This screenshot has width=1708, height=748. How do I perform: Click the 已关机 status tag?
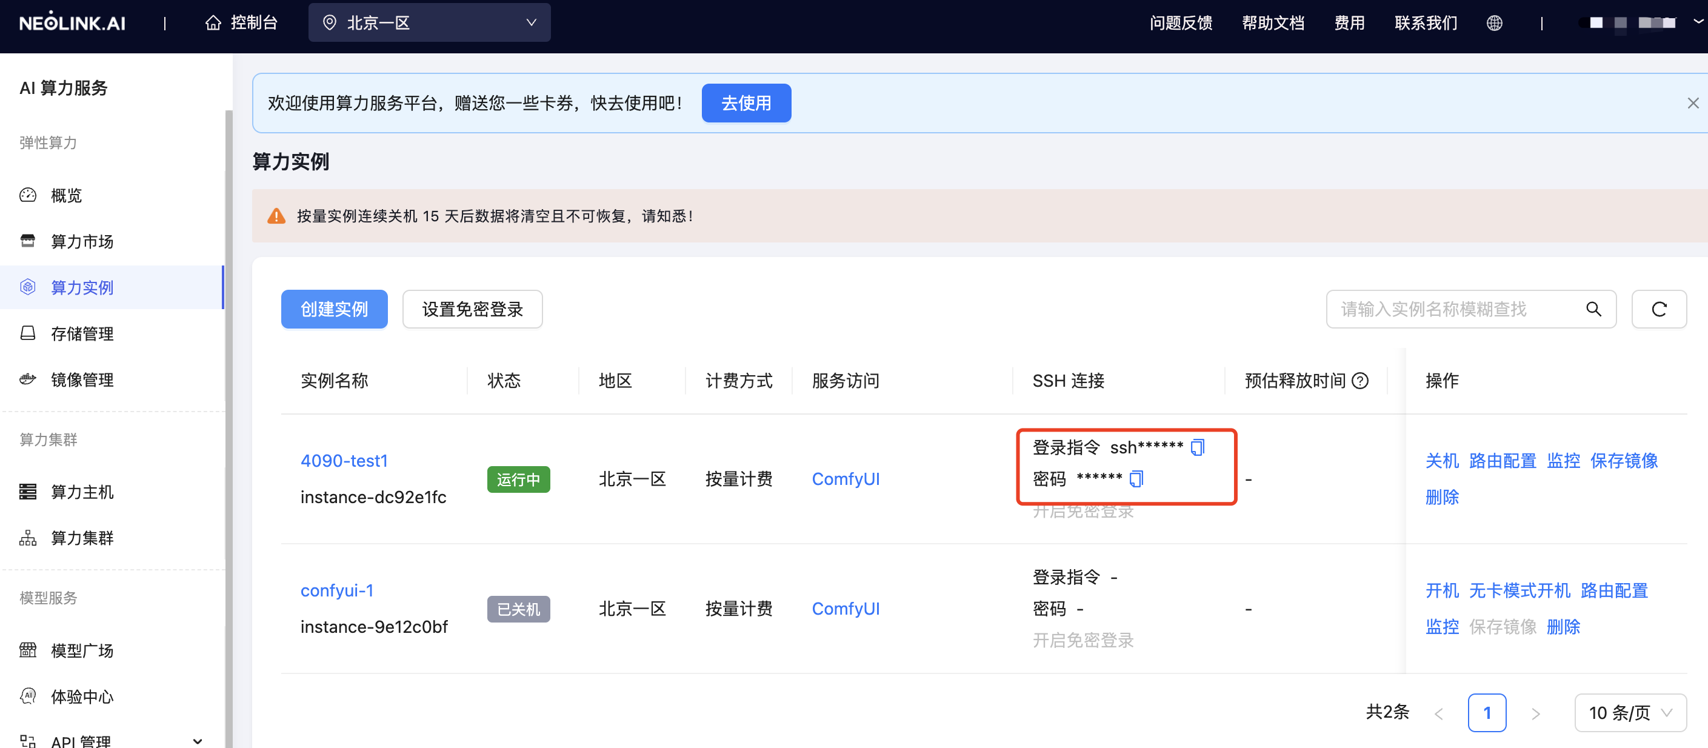pos(518,609)
